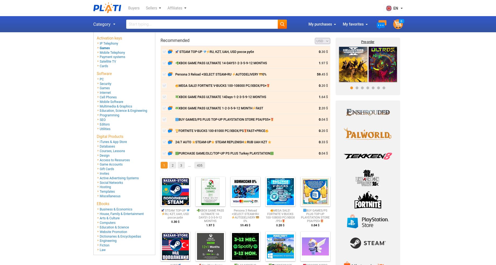Screen dimensions: 496x265
Task: Select the last pre-order carousel dot
Action: [x=384, y=88]
